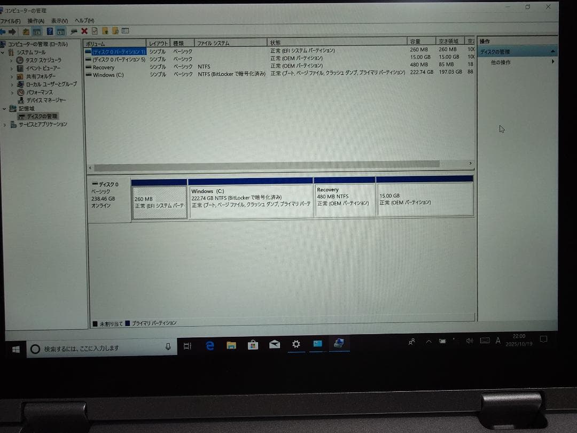Expand the Event Viewer (イベント ビューアー) node

pos(12,68)
